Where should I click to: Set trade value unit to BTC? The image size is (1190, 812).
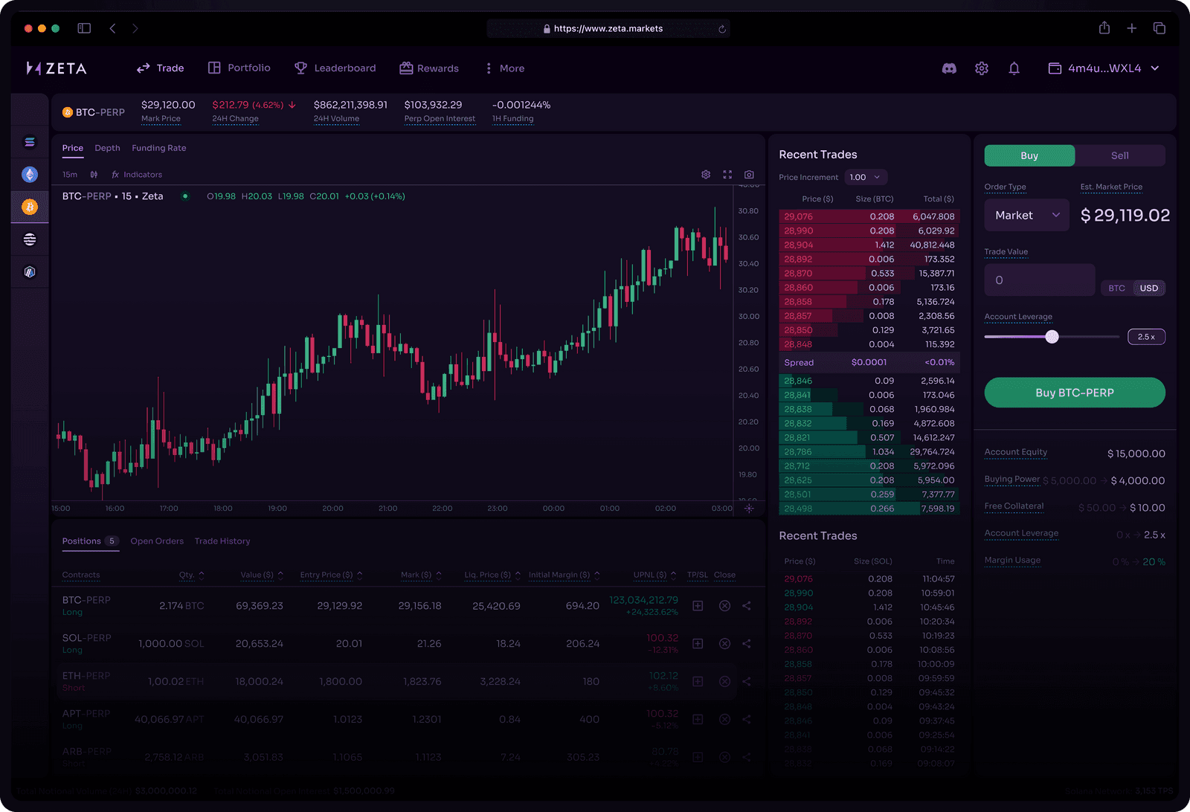coord(1116,289)
